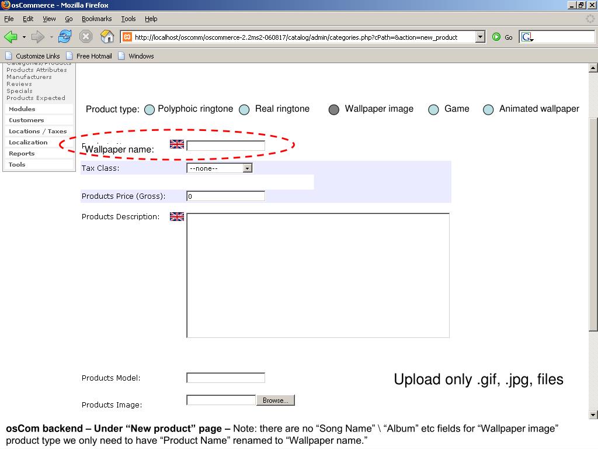The width and height of the screenshot is (598, 449).
Task: Open the File menu
Action: [x=9, y=19]
